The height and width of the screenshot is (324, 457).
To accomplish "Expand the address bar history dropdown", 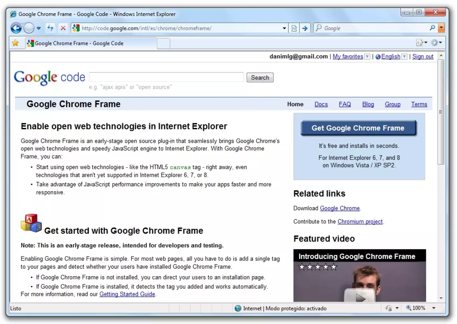I will 284,28.
